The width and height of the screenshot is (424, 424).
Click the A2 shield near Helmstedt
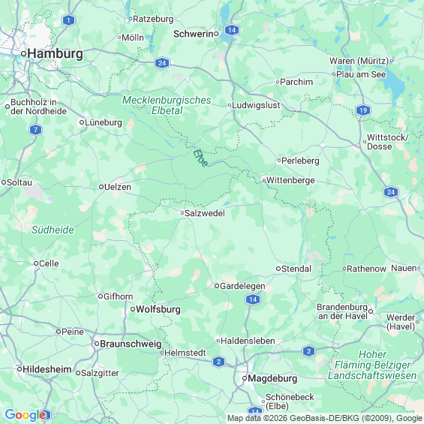(x=219, y=362)
